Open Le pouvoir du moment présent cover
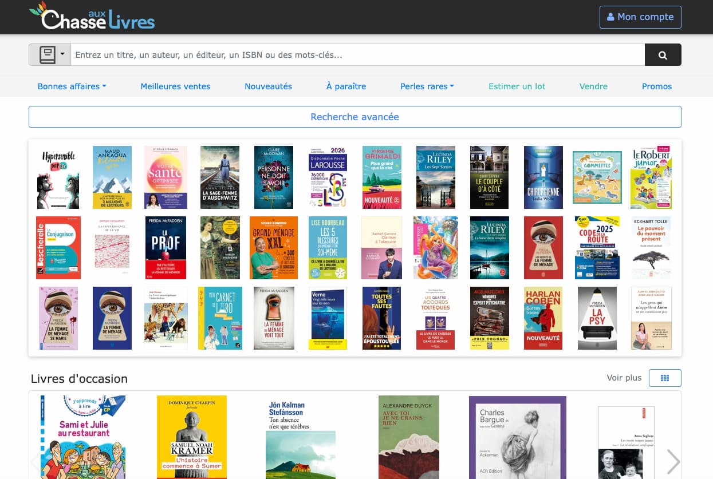The image size is (713, 479). (651, 248)
